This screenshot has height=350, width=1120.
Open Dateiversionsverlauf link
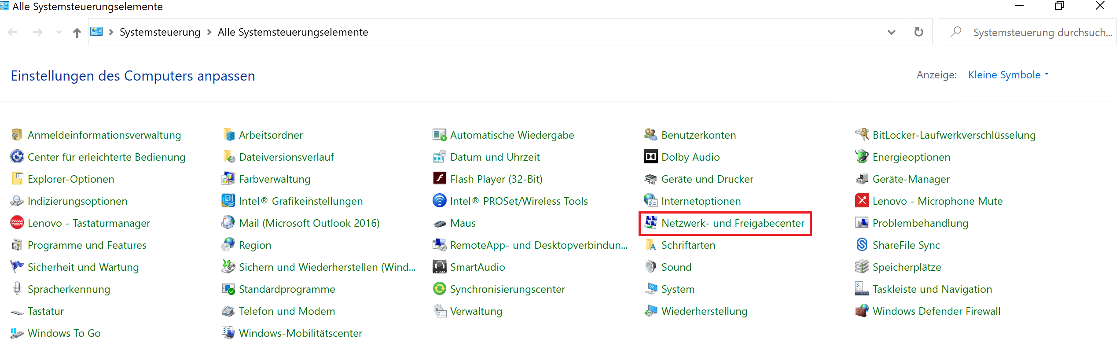click(x=286, y=157)
